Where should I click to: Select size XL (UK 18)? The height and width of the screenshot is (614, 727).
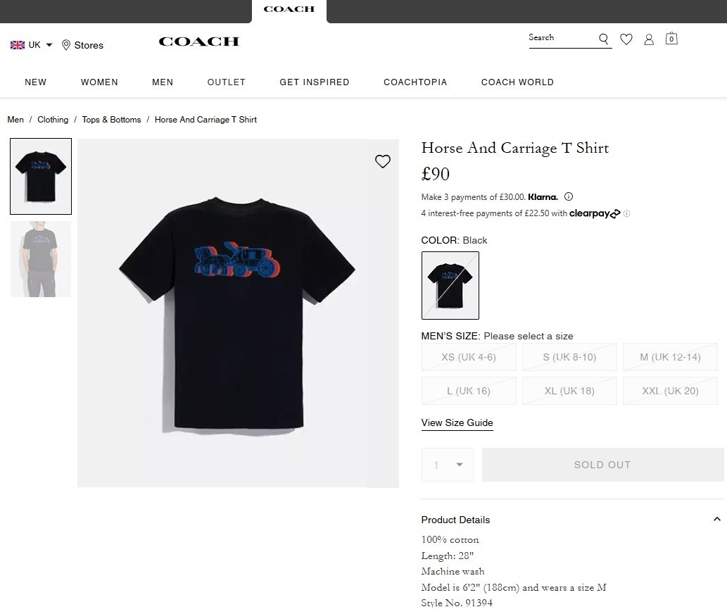tap(569, 391)
